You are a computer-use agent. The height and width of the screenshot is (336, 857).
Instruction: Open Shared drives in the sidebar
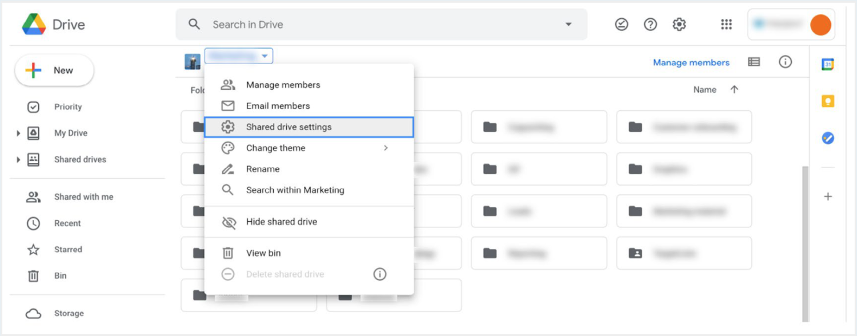(x=80, y=159)
